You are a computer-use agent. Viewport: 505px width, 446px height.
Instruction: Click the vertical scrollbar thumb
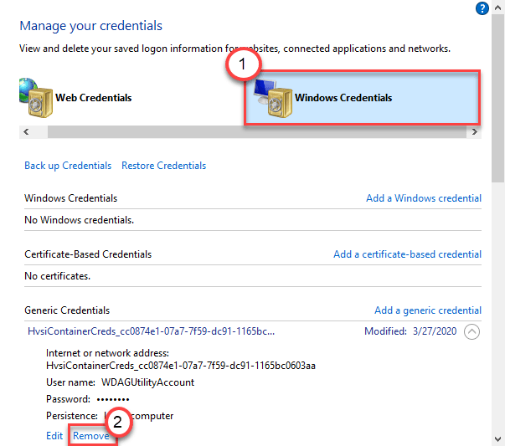click(x=498, y=98)
